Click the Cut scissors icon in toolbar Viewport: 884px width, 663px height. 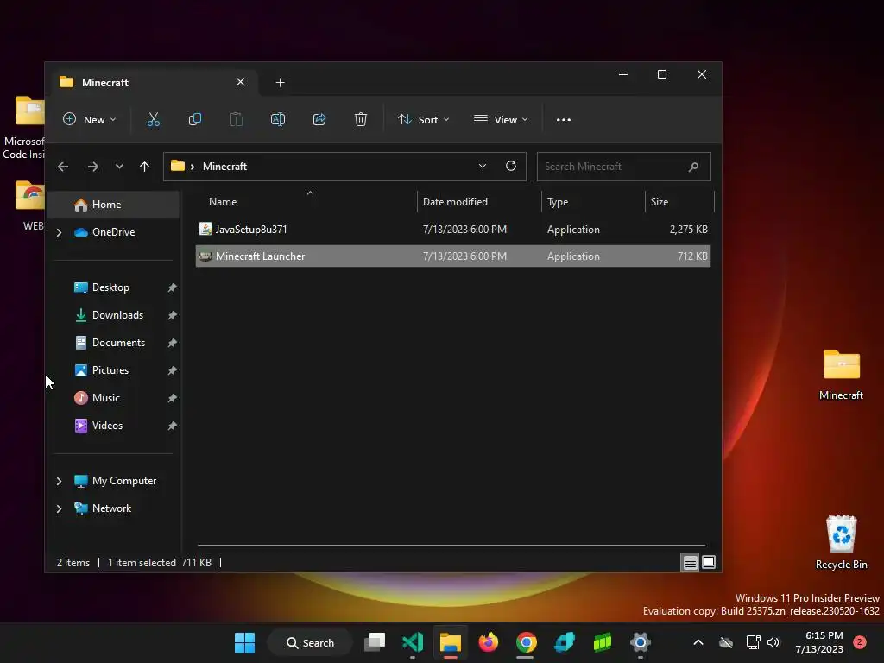coord(154,119)
